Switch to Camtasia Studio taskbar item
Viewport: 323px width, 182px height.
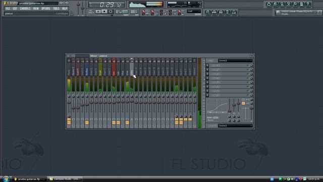(65, 179)
